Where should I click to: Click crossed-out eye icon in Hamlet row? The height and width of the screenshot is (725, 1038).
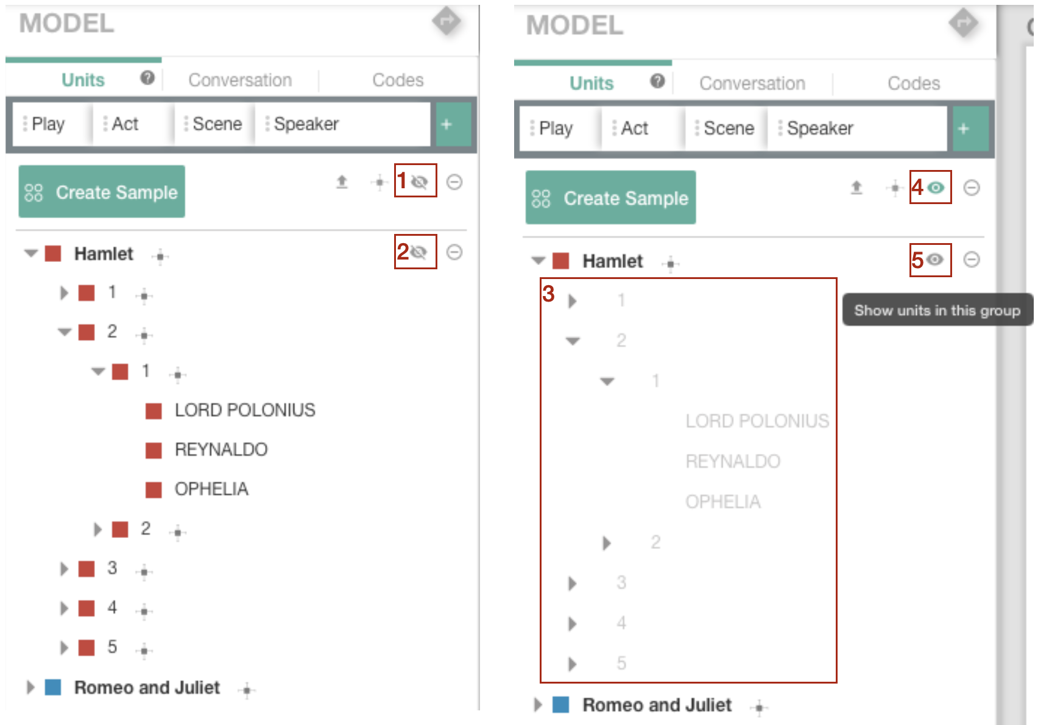pos(420,252)
